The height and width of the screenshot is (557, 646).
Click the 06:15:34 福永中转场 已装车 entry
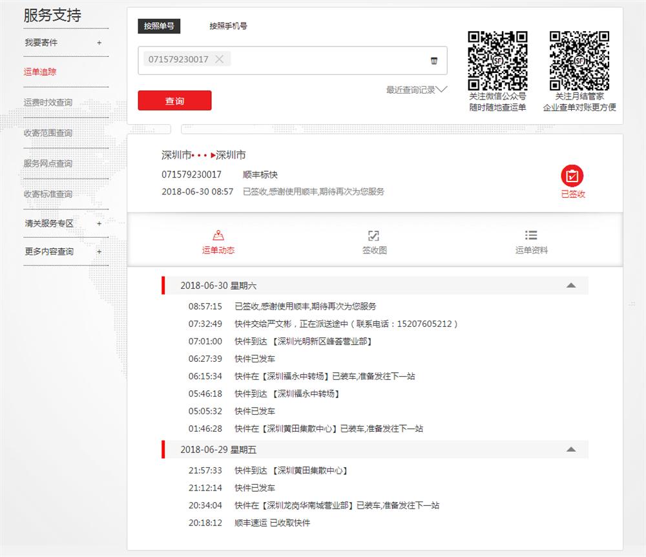click(x=302, y=376)
